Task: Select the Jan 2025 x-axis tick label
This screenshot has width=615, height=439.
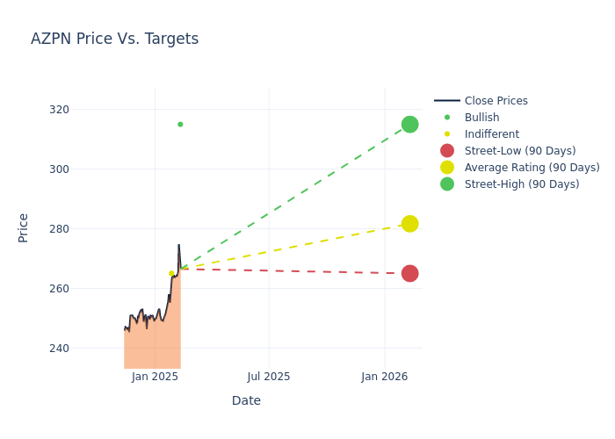Action: click(156, 377)
